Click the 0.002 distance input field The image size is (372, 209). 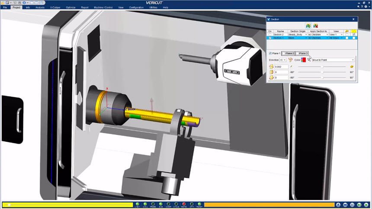tap(281, 67)
